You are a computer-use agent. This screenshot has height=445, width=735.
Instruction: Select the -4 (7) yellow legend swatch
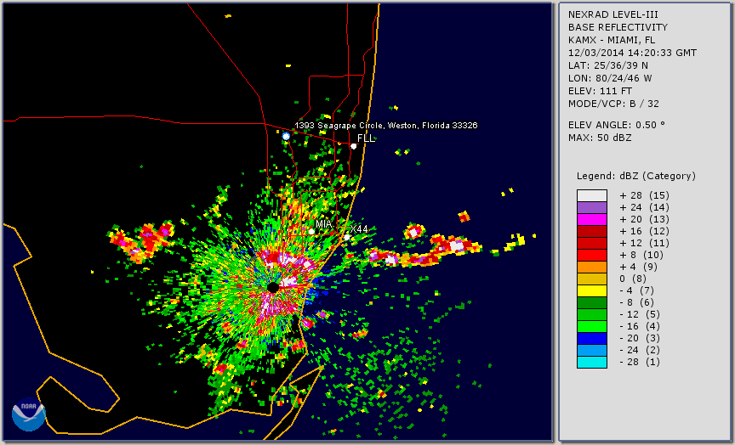[592, 291]
